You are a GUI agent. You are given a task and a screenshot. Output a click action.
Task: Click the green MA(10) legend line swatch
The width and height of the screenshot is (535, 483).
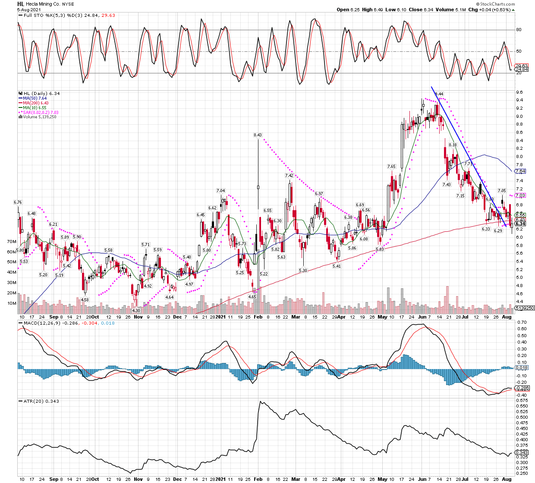pyautogui.click(x=20, y=108)
